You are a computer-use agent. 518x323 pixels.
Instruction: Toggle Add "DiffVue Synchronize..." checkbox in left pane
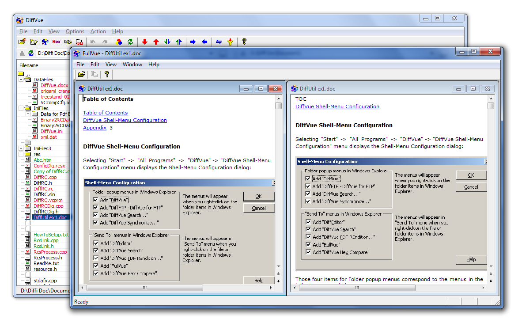[95, 223]
